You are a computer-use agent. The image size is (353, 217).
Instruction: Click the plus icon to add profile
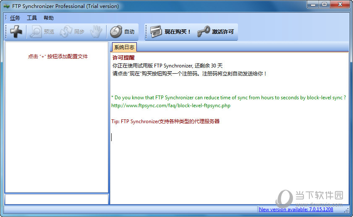point(16,31)
